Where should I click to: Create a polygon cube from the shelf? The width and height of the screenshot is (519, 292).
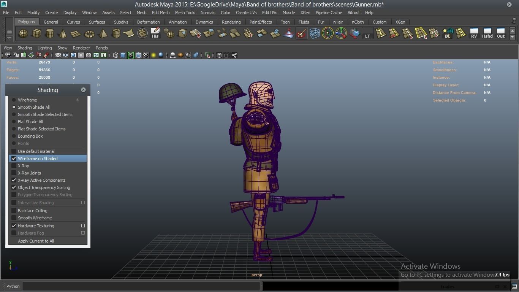pyautogui.click(x=36, y=33)
